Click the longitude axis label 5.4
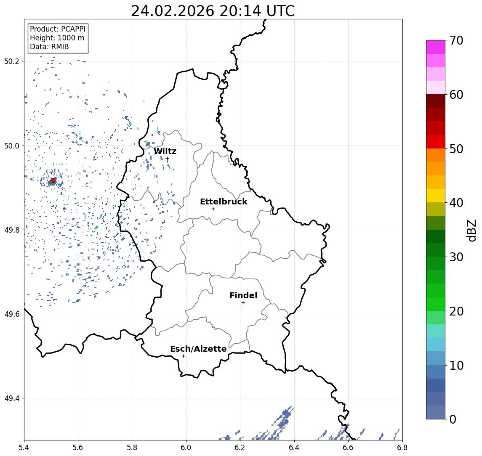The width and height of the screenshot is (482, 456). click(24, 448)
